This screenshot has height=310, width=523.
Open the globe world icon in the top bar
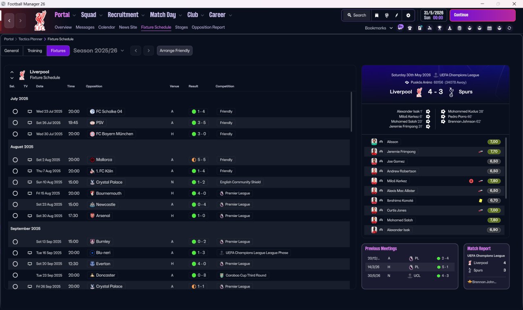387,15
